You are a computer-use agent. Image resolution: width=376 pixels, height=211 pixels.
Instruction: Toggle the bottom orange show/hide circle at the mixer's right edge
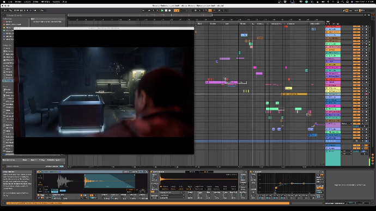[x=373, y=164]
